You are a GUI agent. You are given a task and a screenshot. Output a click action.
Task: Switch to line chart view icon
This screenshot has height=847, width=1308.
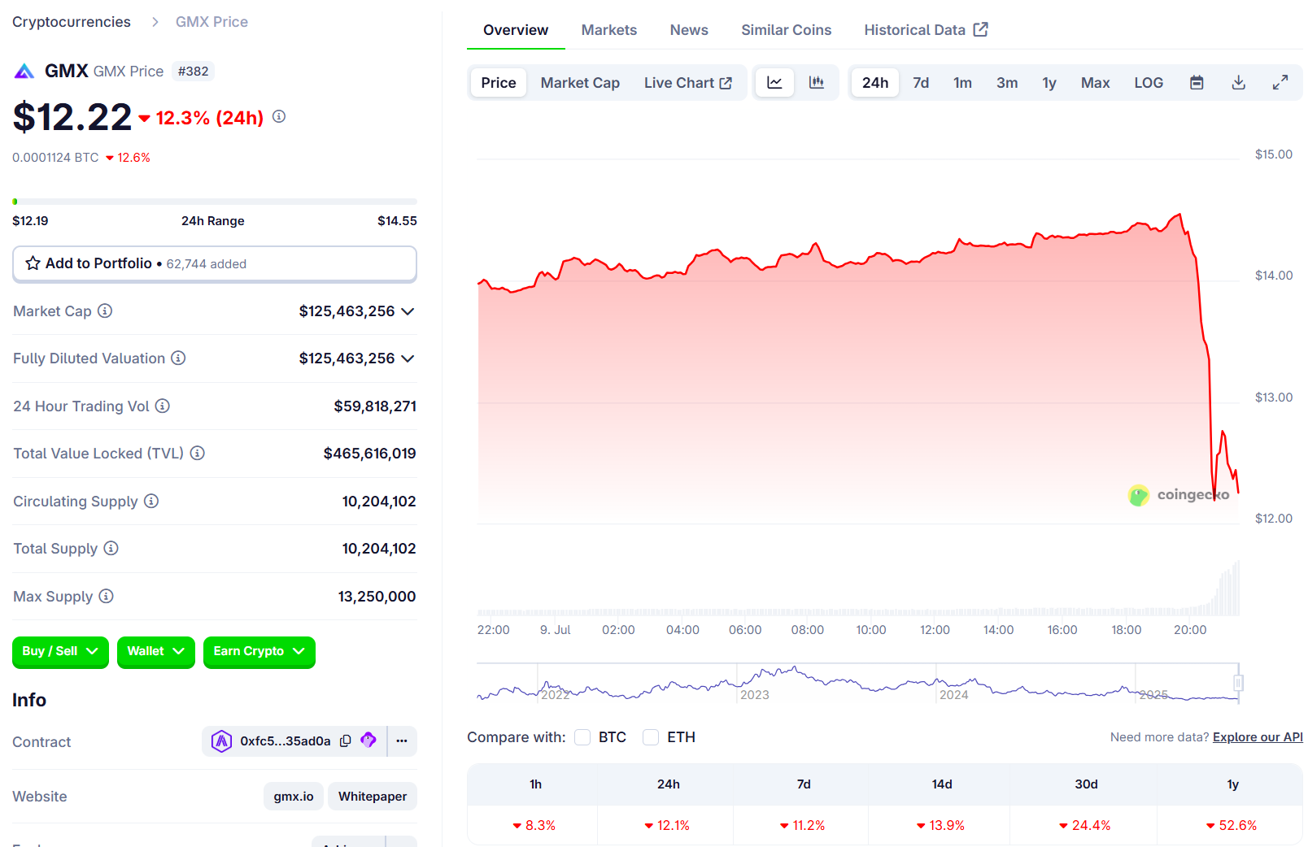[774, 82]
